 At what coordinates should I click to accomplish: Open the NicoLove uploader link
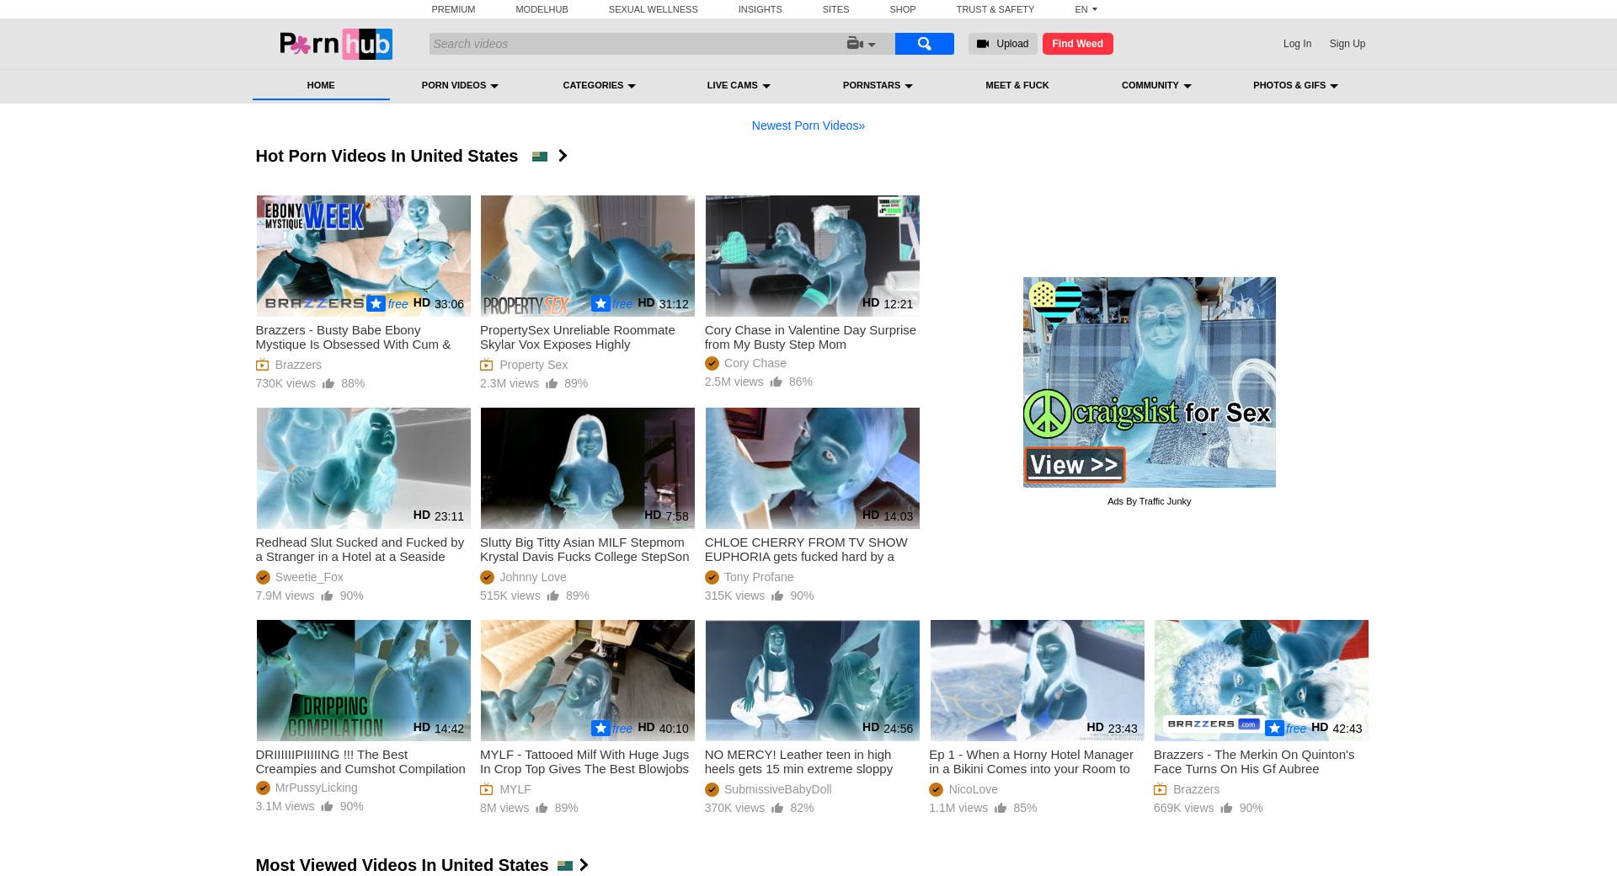tap(973, 789)
